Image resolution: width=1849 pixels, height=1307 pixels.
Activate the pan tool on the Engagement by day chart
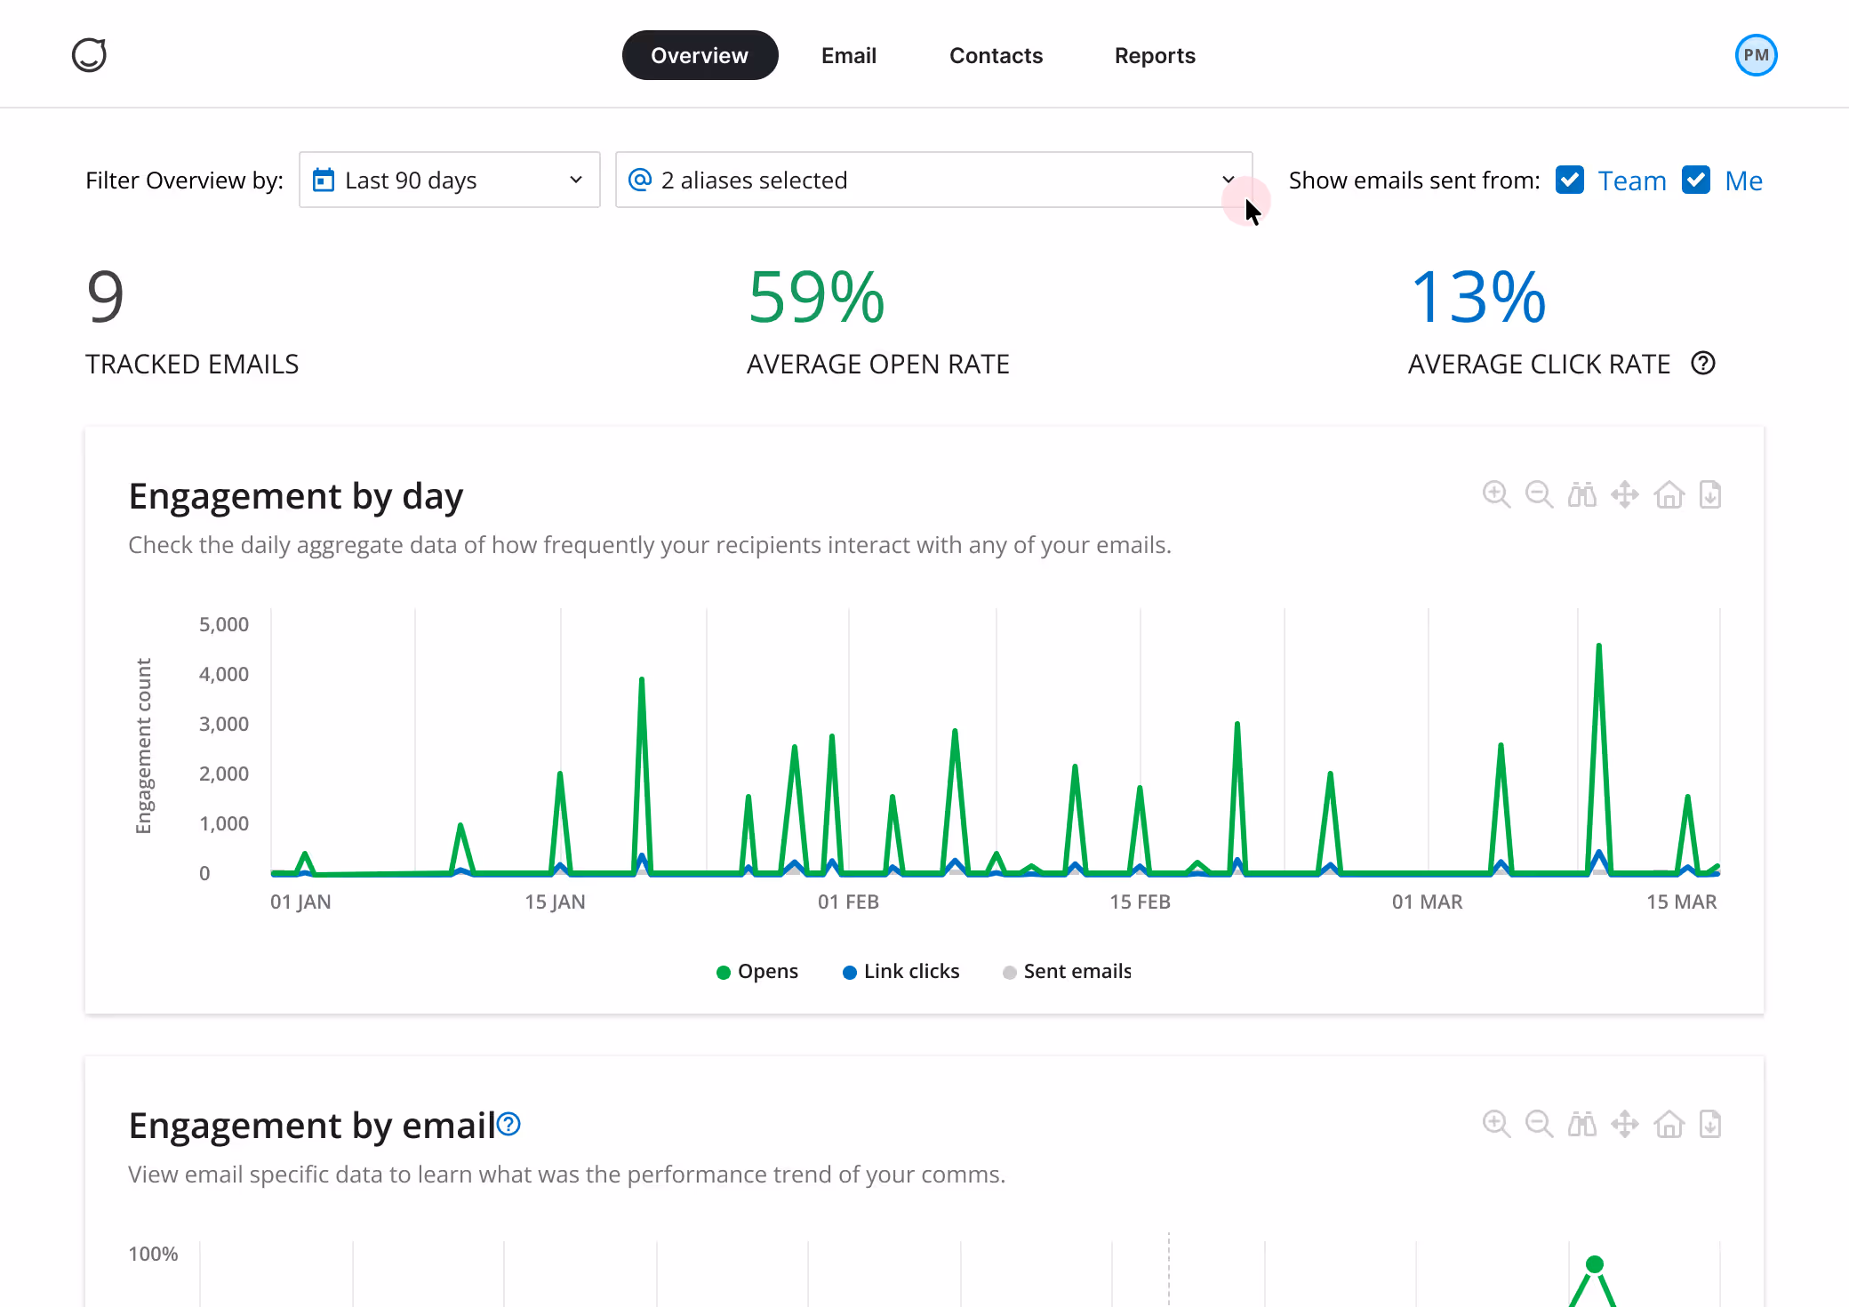tap(1625, 495)
